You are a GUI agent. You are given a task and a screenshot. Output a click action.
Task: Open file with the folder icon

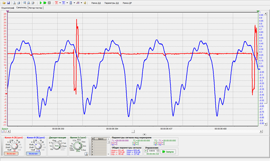tap(4, 3)
